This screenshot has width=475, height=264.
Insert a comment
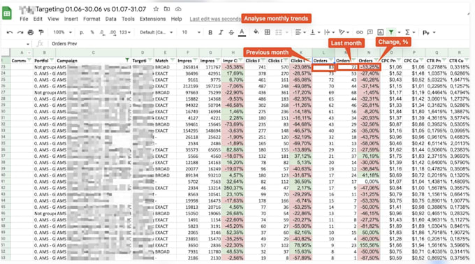(x=370, y=32)
